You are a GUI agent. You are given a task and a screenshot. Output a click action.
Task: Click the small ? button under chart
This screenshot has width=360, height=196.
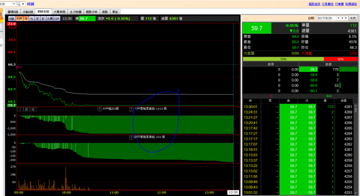[20, 109]
